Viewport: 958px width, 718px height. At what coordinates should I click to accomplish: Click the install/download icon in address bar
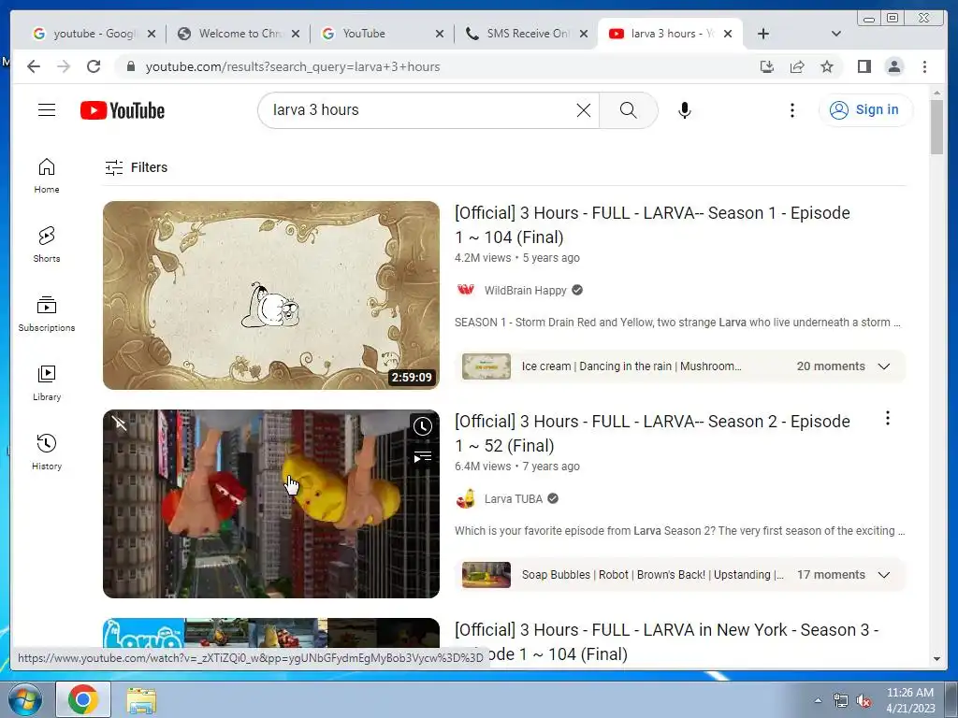767,66
